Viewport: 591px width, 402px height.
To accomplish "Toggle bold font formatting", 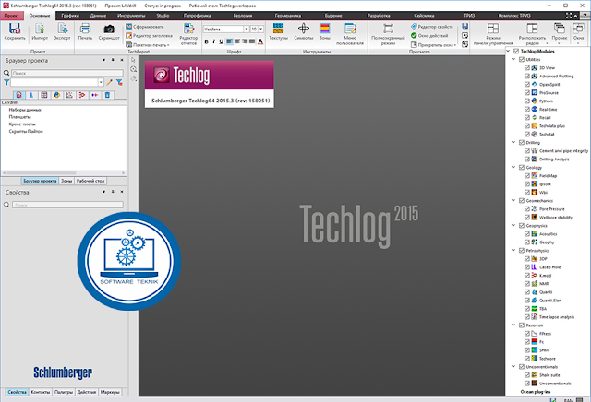I will 206,41.
